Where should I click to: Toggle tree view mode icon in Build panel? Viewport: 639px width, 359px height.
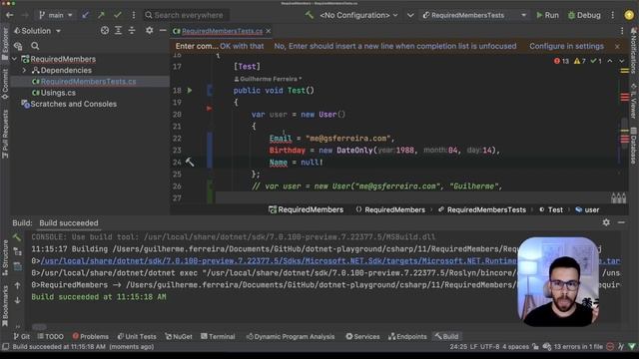pyautogui.click(x=18, y=252)
